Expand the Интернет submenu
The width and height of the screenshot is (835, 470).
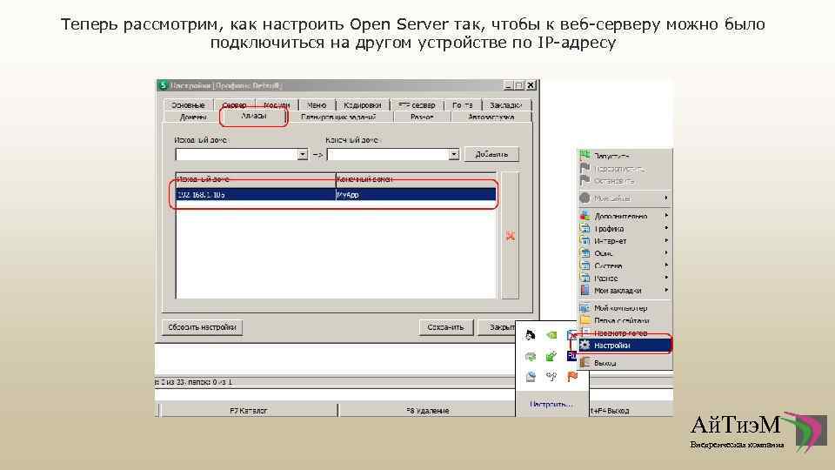tap(625, 241)
